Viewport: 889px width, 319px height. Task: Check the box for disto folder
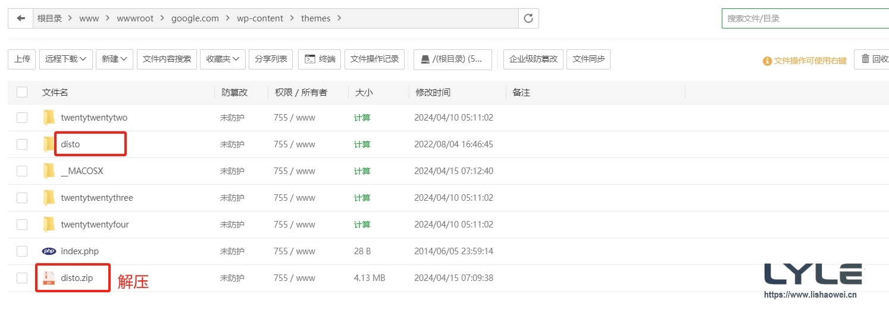[22, 144]
